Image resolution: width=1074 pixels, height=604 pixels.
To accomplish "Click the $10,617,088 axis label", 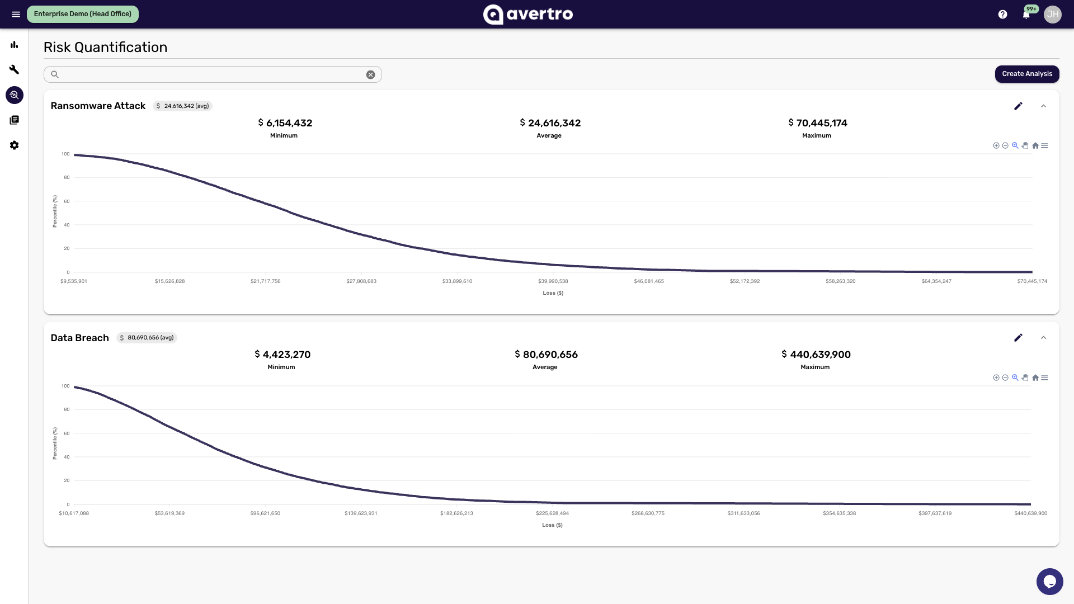I will 74,513.
